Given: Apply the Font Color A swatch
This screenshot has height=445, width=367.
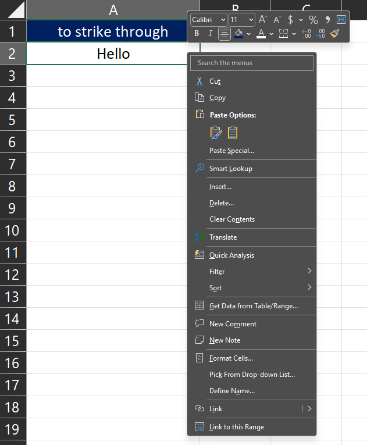Looking at the screenshot, I should (x=261, y=34).
